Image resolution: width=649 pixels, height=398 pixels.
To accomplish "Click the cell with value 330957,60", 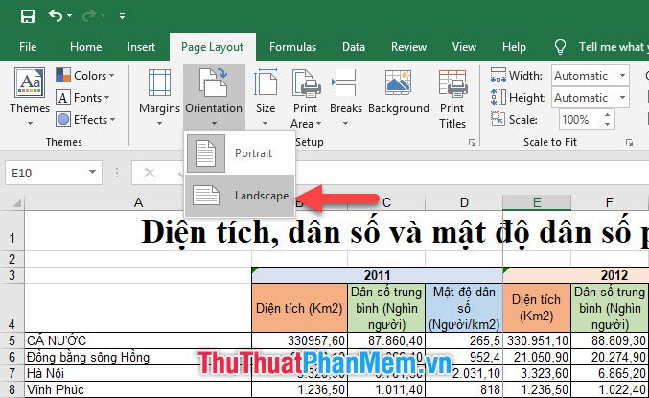I will click(299, 340).
